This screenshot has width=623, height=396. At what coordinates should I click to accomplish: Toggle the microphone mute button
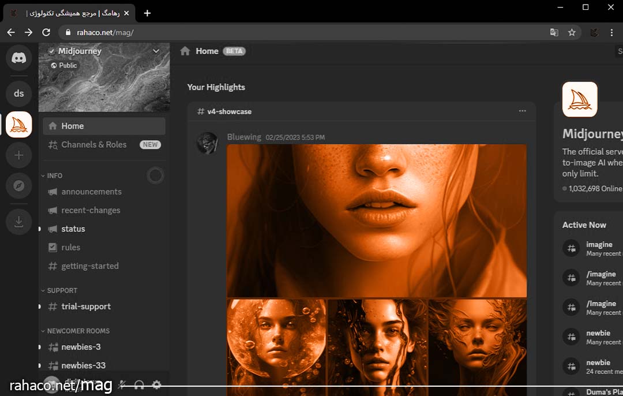click(122, 384)
